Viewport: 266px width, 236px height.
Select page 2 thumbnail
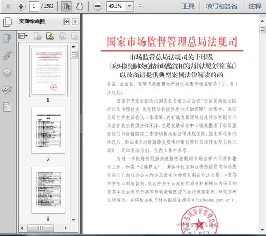48,130
